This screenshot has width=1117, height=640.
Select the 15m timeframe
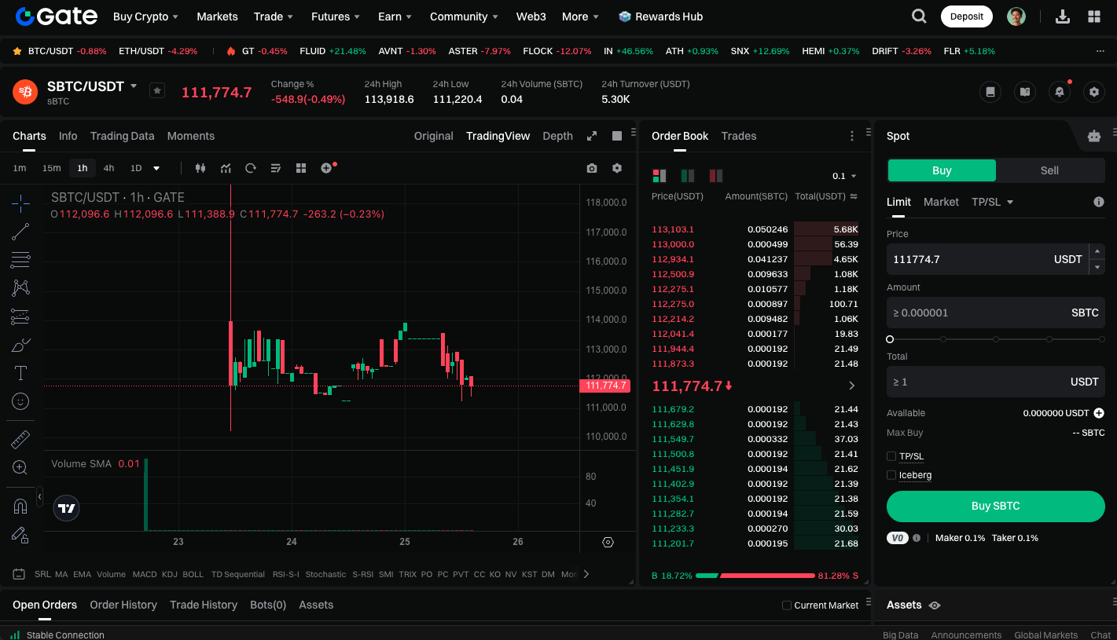(x=52, y=168)
